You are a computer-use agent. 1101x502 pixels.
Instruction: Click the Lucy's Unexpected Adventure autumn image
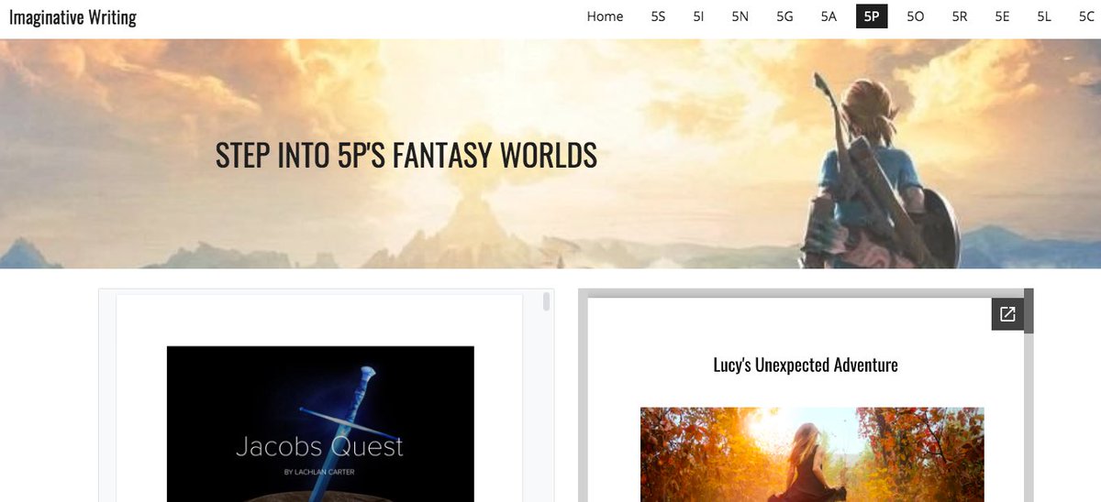pyautogui.click(x=812, y=454)
